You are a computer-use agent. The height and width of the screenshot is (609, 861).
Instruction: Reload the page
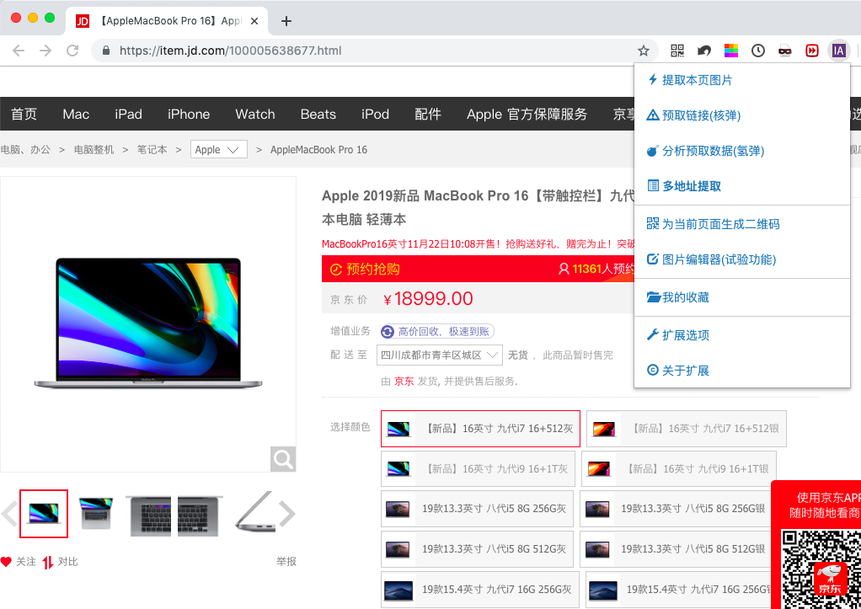tap(72, 51)
